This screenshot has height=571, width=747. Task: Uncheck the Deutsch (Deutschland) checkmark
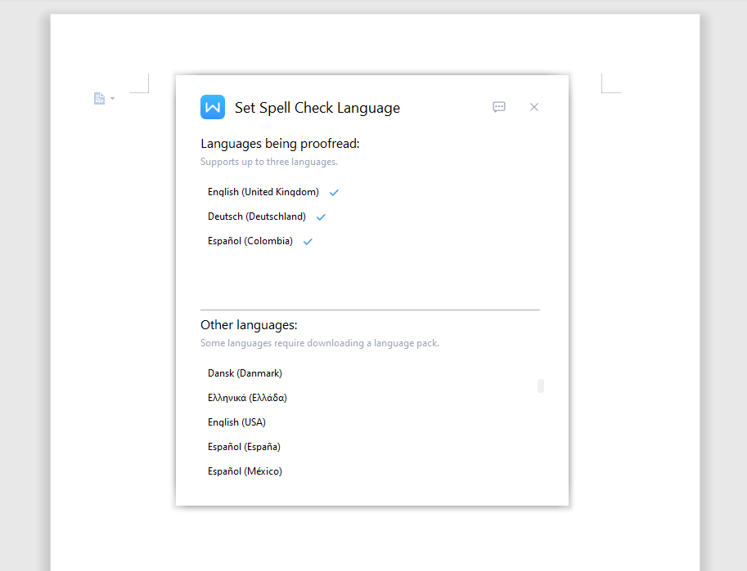[x=321, y=217]
